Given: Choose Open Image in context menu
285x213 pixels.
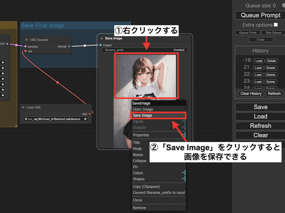Looking at the screenshot, I should pyautogui.click(x=159, y=109).
